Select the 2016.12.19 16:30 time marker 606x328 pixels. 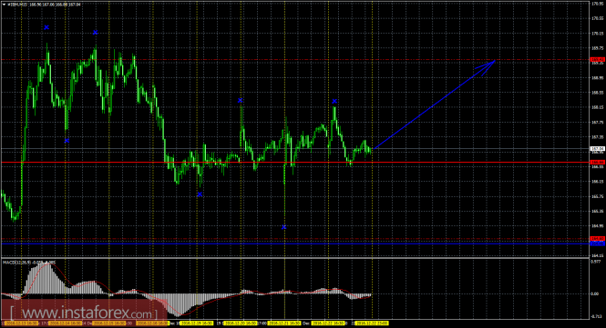(197, 323)
